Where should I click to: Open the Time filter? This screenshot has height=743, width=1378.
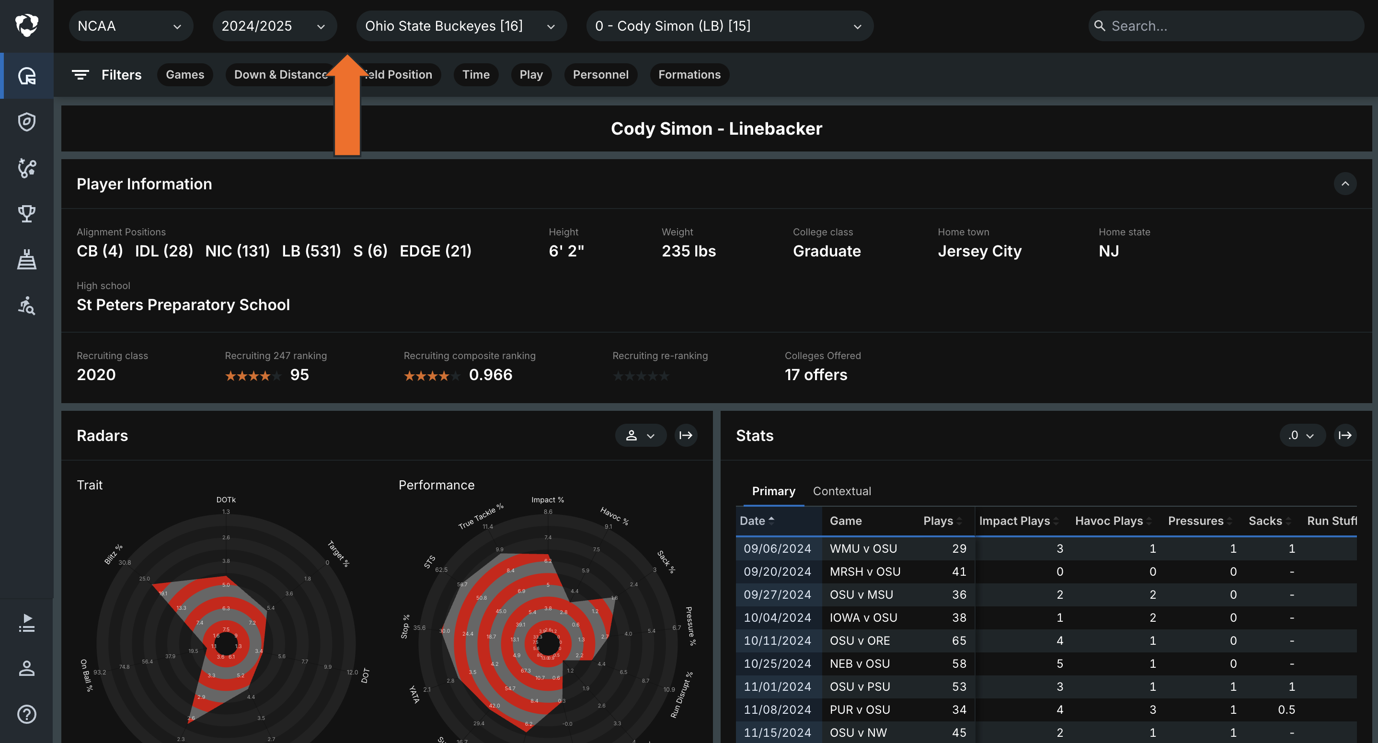476,74
